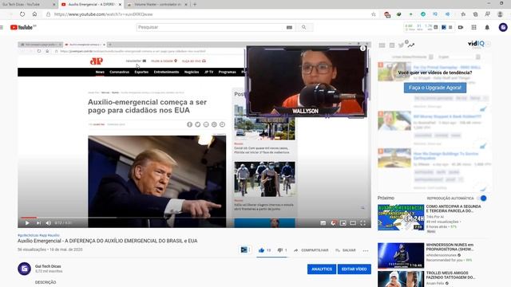This screenshot has width=511, height=287.
Task: Open the YouTube apps grid
Action: [473, 27]
